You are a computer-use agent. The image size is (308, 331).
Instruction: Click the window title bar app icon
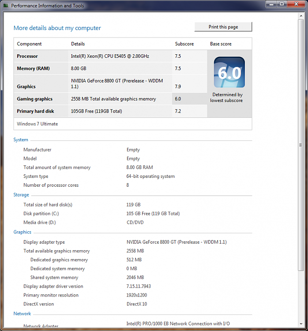point(6,5)
